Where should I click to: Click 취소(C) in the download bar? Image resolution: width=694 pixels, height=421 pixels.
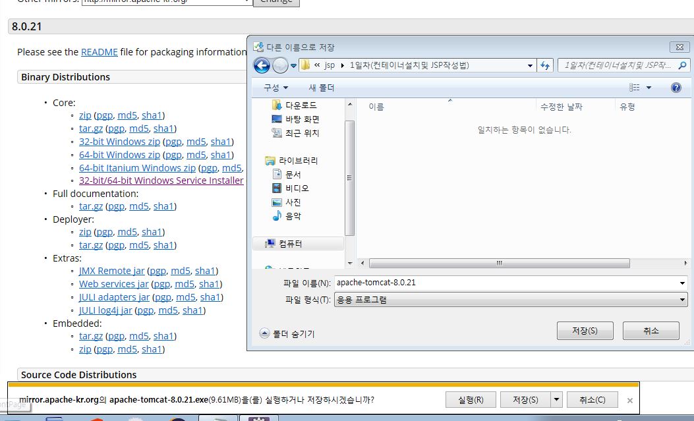pos(593,400)
